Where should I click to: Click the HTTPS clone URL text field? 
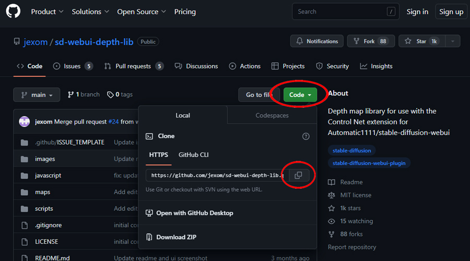tap(217, 175)
